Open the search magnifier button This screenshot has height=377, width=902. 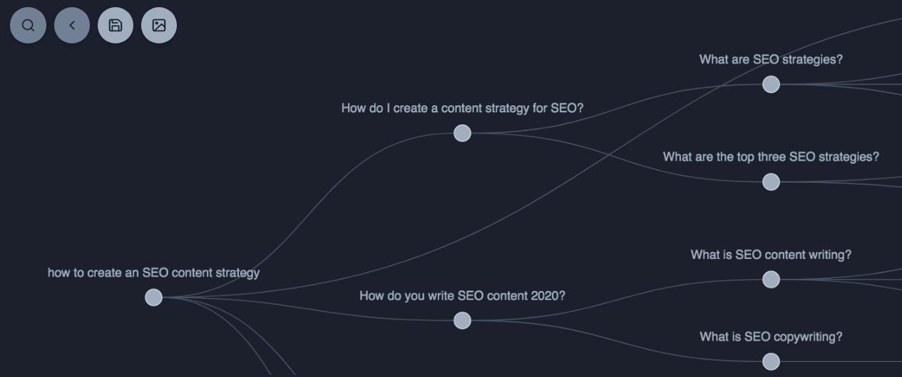tap(28, 26)
